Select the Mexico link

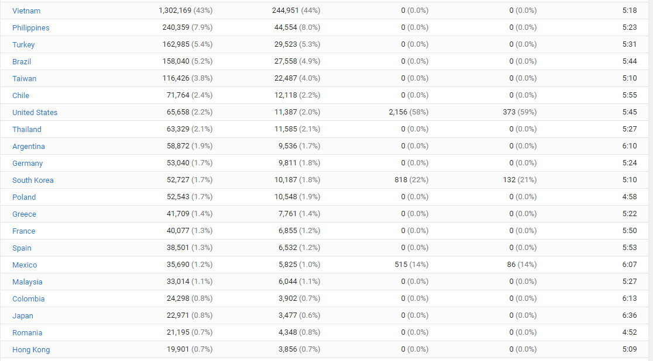[25, 265]
